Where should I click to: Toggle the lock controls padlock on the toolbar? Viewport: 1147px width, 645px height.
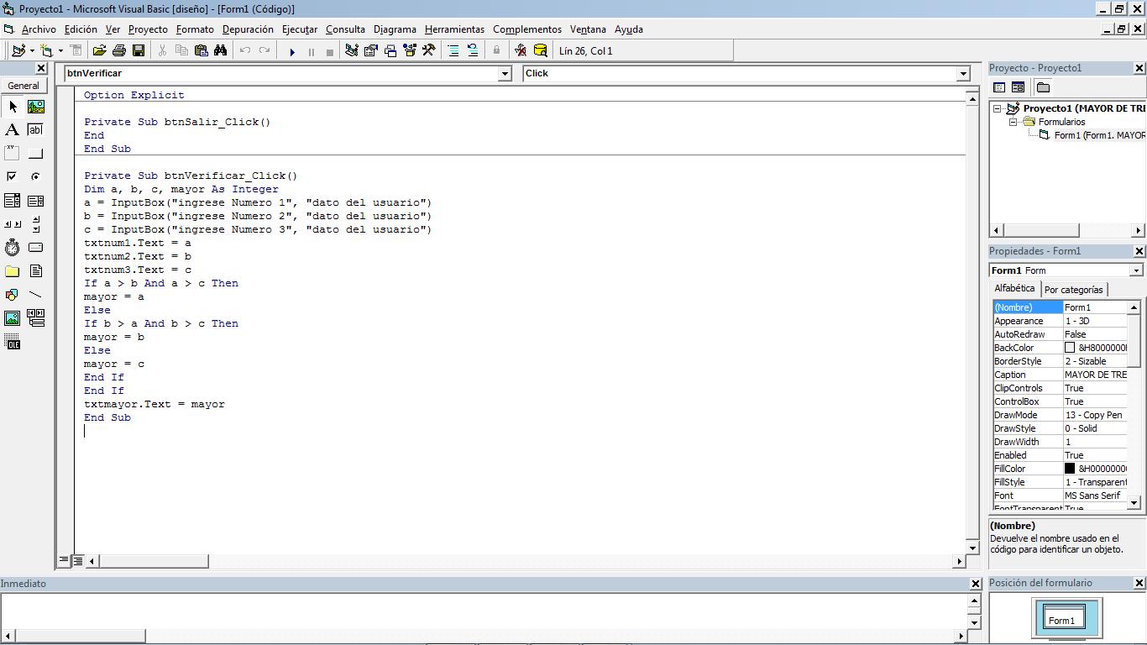pyautogui.click(x=496, y=50)
